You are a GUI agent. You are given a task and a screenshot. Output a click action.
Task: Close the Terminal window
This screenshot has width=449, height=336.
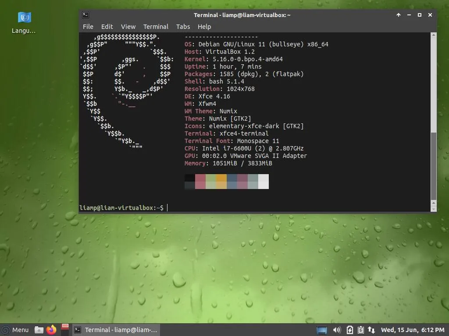click(x=430, y=15)
